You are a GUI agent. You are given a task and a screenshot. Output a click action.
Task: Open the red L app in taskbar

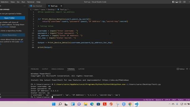click(105, 104)
